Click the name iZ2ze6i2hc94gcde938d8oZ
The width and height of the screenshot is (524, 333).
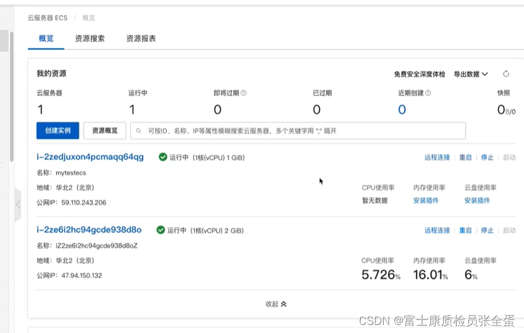(x=97, y=246)
